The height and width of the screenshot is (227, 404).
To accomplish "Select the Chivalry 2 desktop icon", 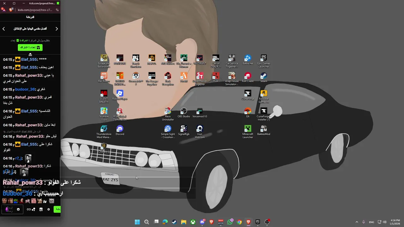I will pyautogui.click(x=104, y=148).
